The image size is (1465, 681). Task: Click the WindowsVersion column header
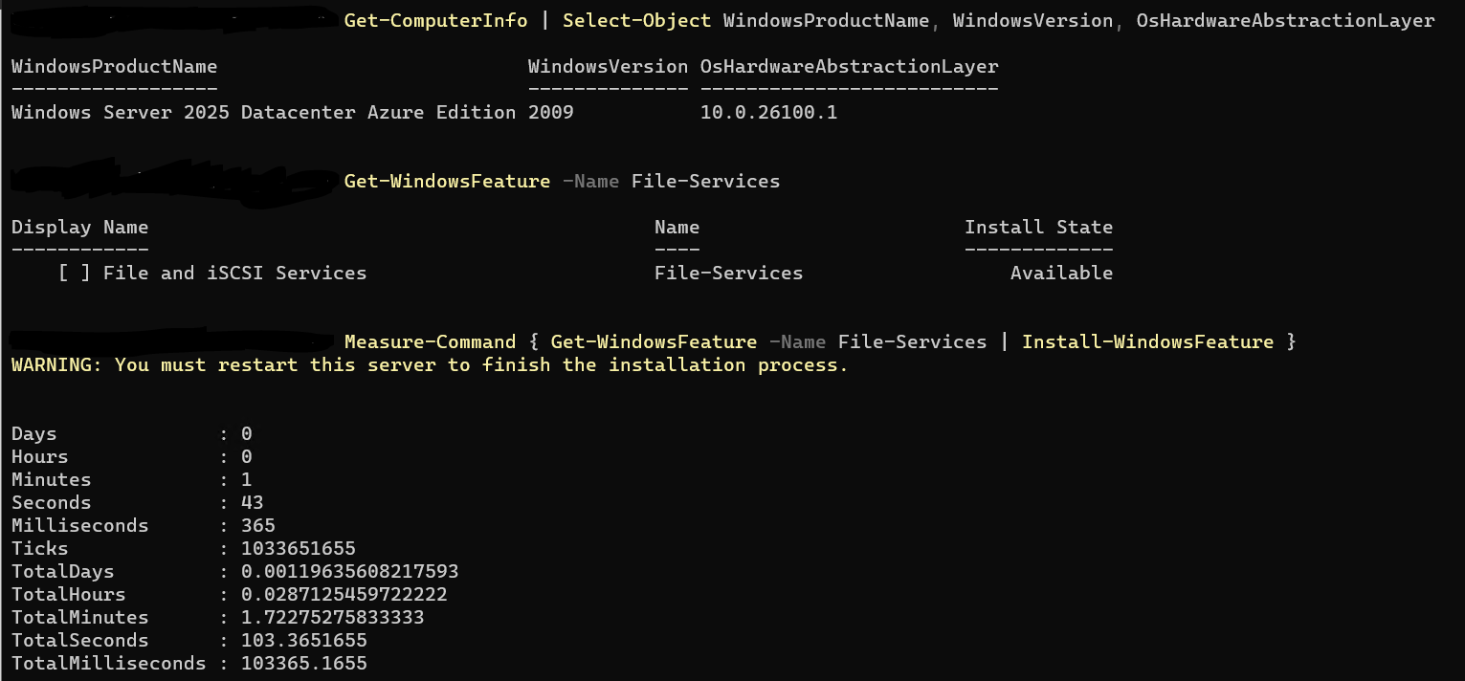pos(608,66)
